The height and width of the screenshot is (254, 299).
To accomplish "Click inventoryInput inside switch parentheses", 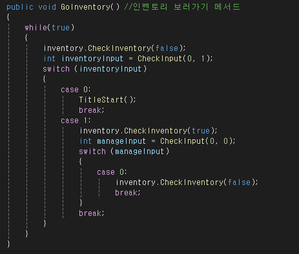I will pyautogui.click(x=110, y=69).
